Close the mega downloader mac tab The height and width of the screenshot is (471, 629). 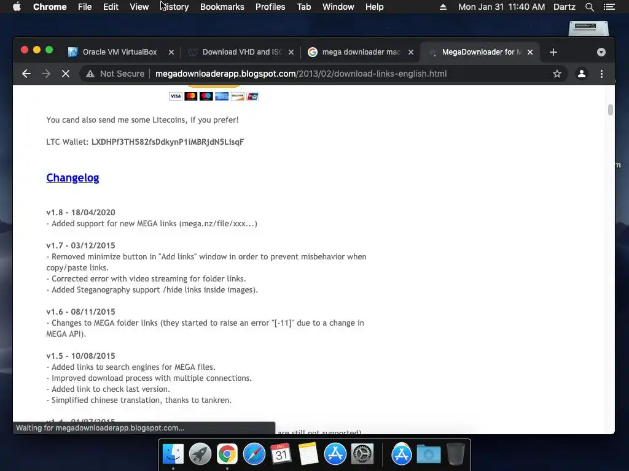[x=411, y=52]
